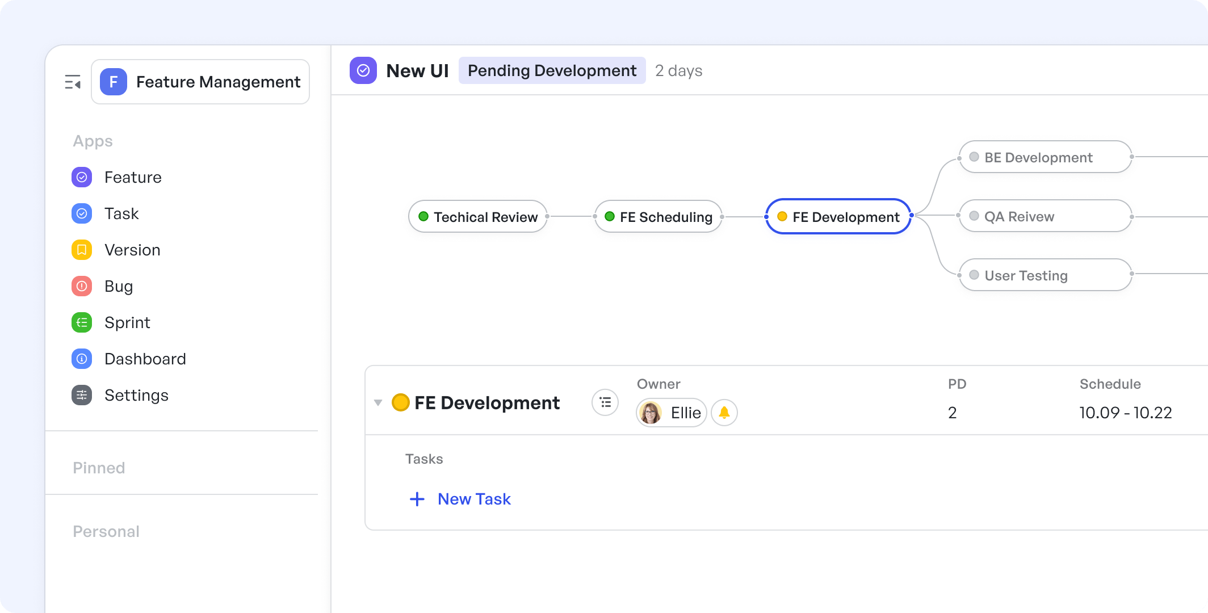Collapse the FE Development panel triangle
Image resolution: width=1208 pixels, height=613 pixels.
click(378, 403)
